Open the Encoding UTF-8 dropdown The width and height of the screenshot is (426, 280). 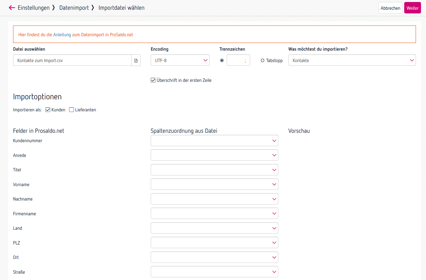coord(180,60)
